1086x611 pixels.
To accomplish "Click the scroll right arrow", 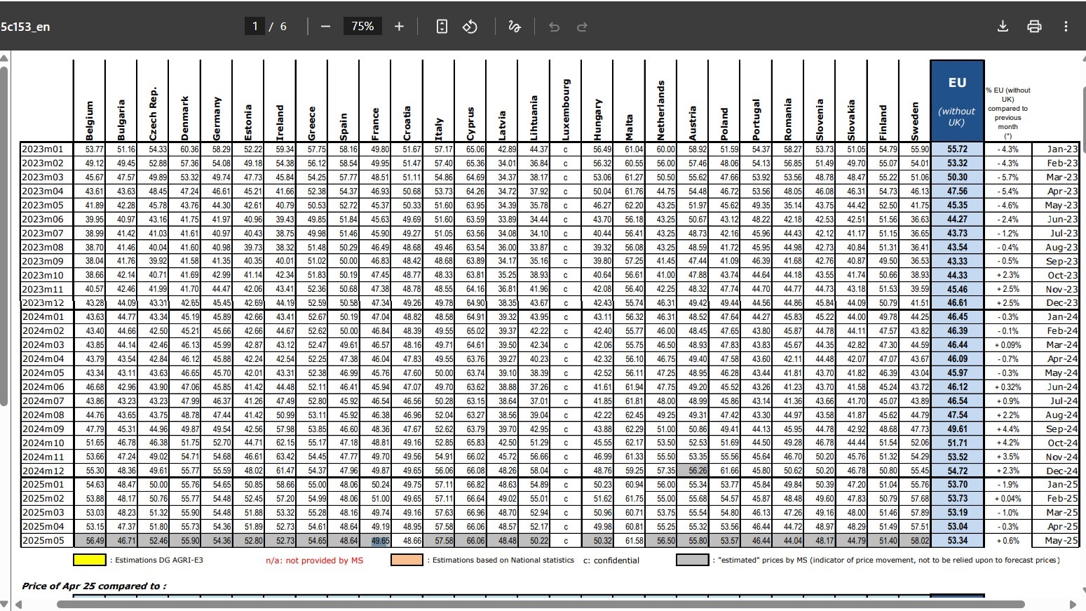I will click(1073, 604).
